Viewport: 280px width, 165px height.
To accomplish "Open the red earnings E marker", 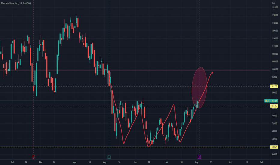I will tap(33, 157).
